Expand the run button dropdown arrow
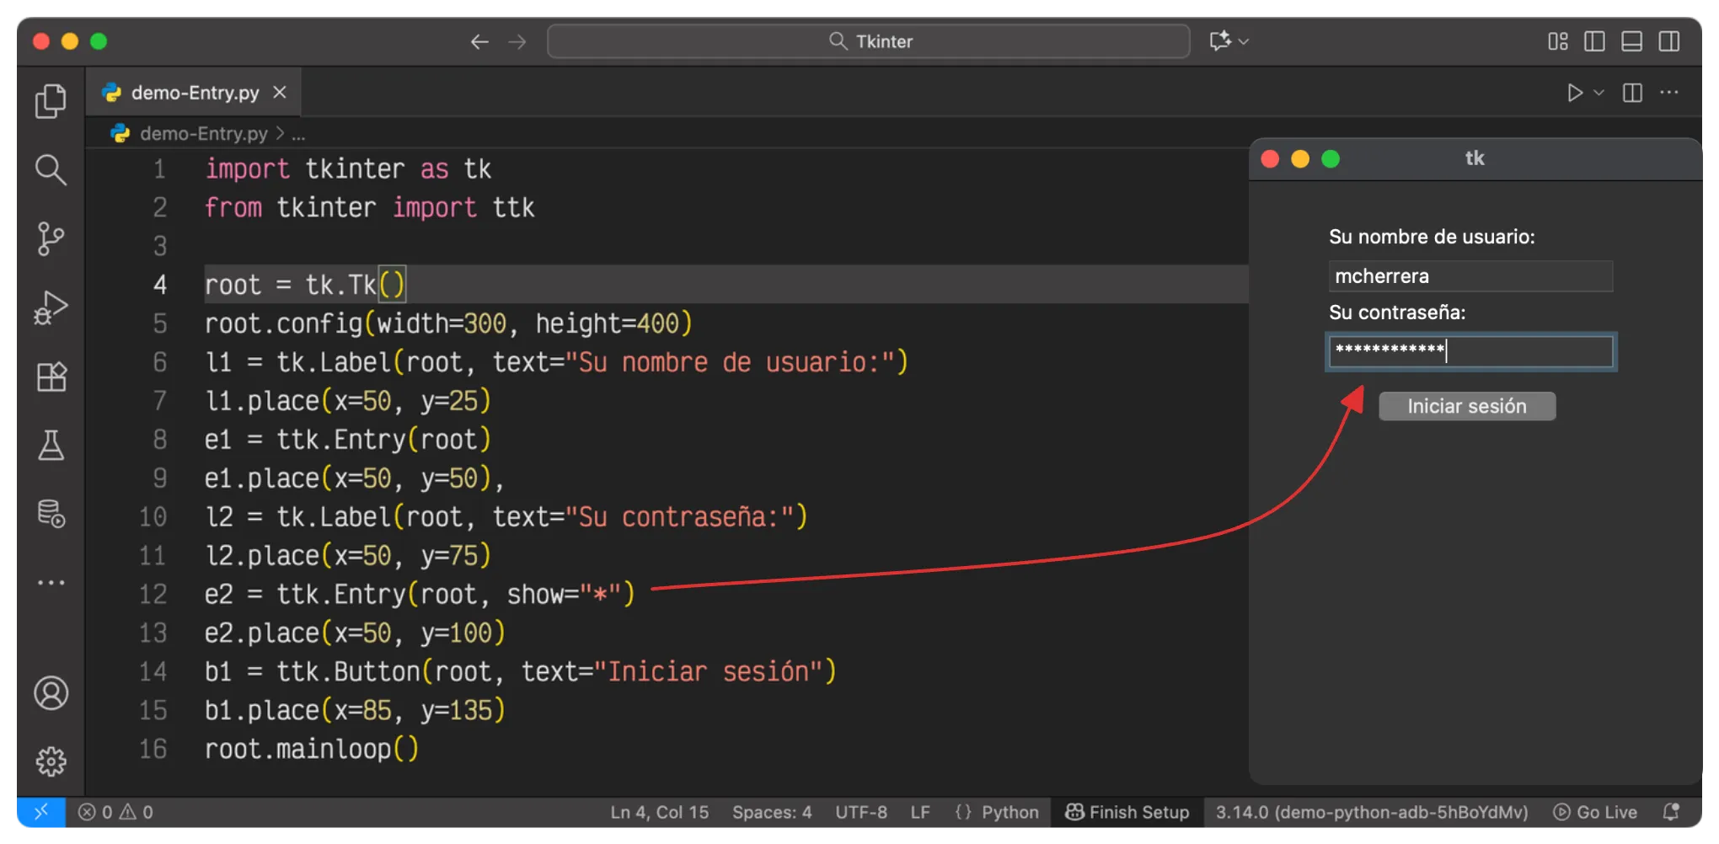1719x844 pixels. click(x=1599, y=93)
